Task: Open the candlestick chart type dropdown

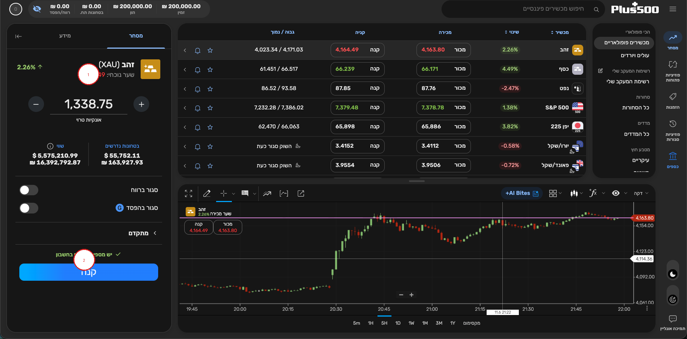Action: pos(576,193)
